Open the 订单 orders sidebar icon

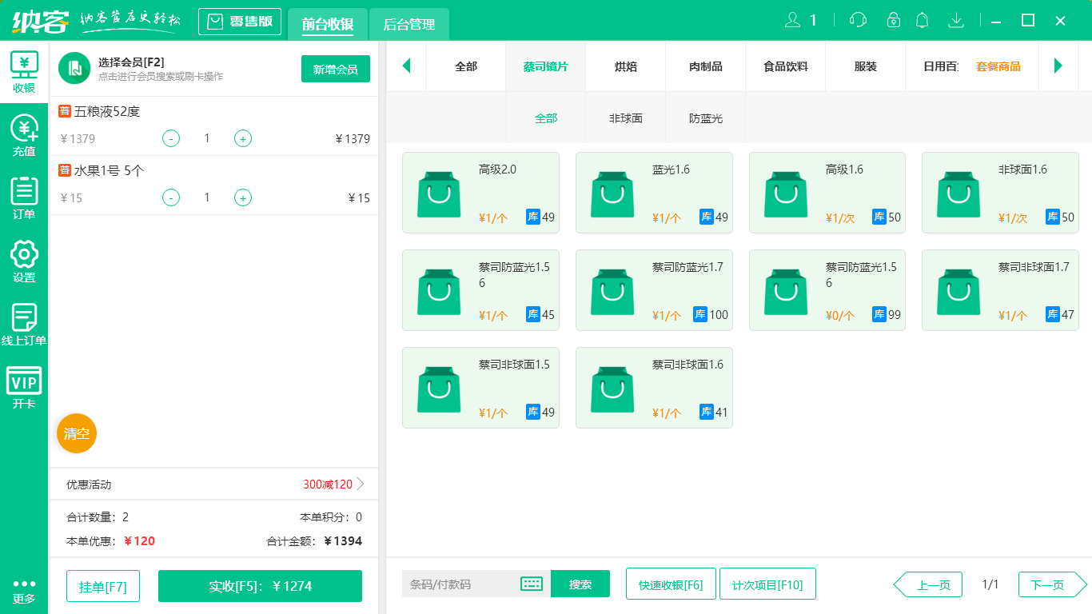(x=24, y=198)
